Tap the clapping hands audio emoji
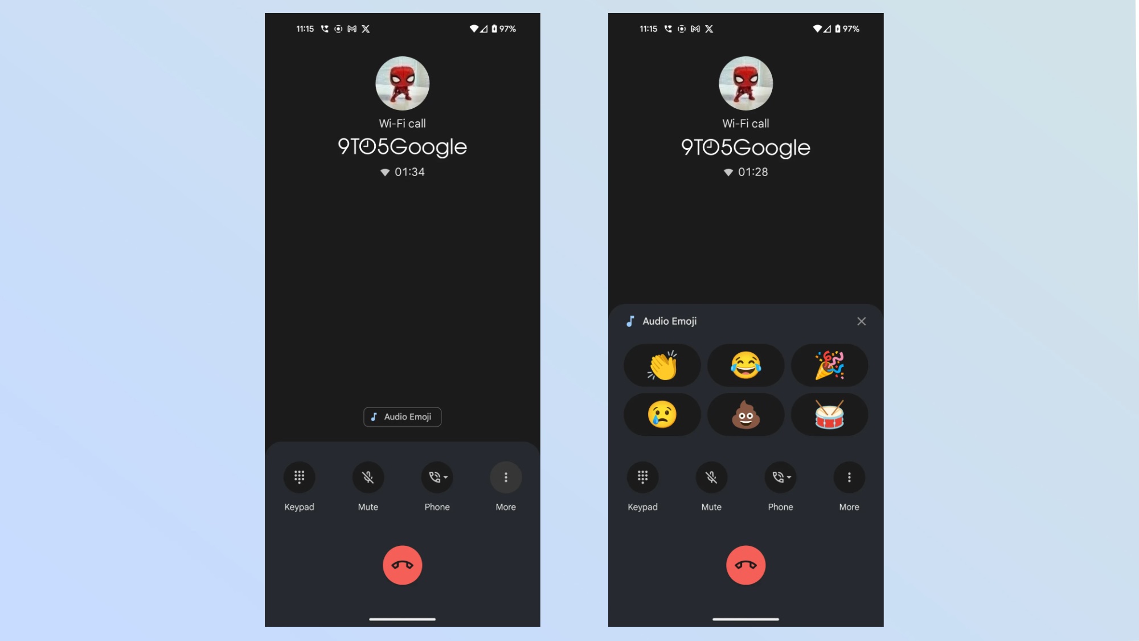 tap(662, 365)
